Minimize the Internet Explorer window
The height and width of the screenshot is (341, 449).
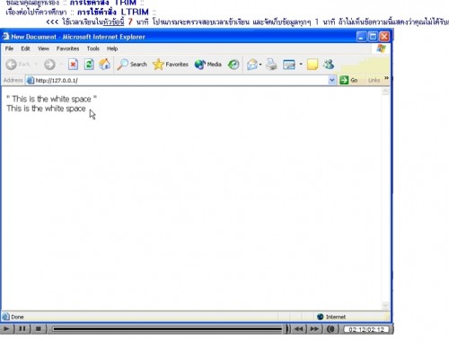coord(361,37)
